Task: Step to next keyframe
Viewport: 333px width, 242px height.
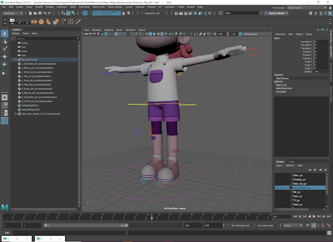Action: click(319, 216)
